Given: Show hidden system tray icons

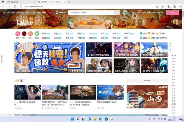Looking at the screenshot, I should pyautogui.click(x=145, y=119).
